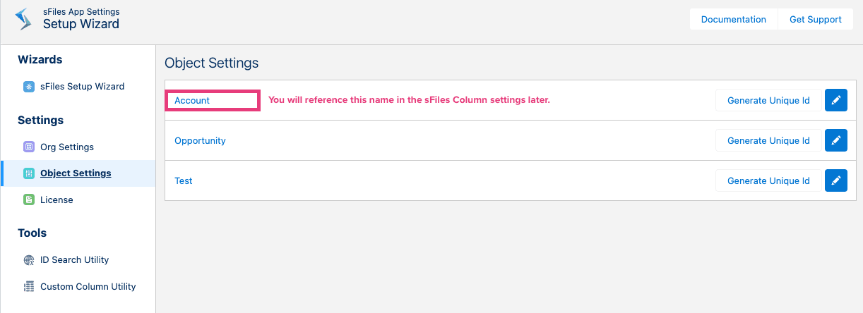863x313 pixels.
Task: Click the Org Settings sidebar icon
Action: click(29, 147)
